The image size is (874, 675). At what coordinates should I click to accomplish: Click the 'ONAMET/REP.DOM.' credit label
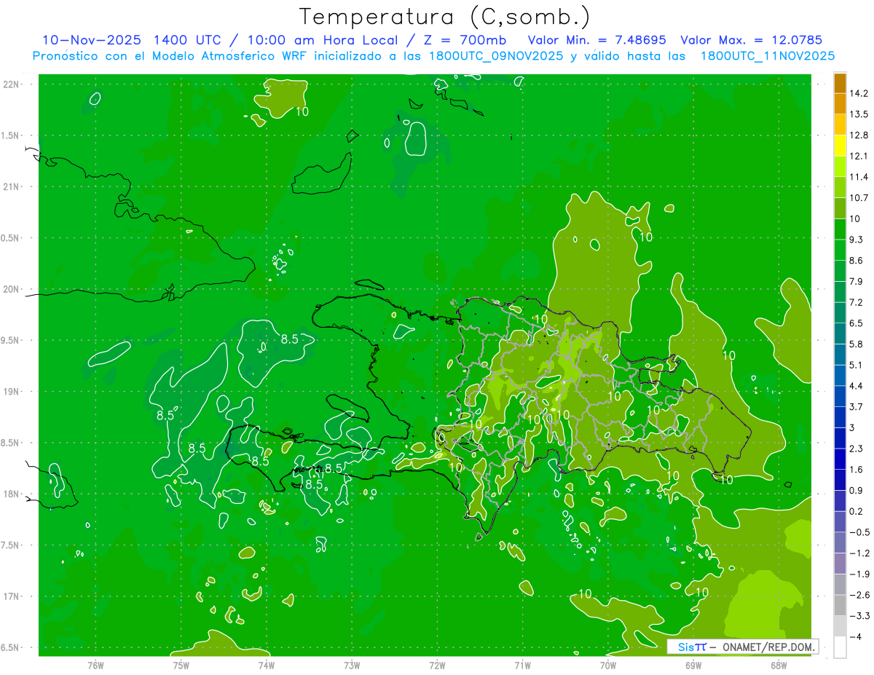pyautogui.click(x=768, y=647)
